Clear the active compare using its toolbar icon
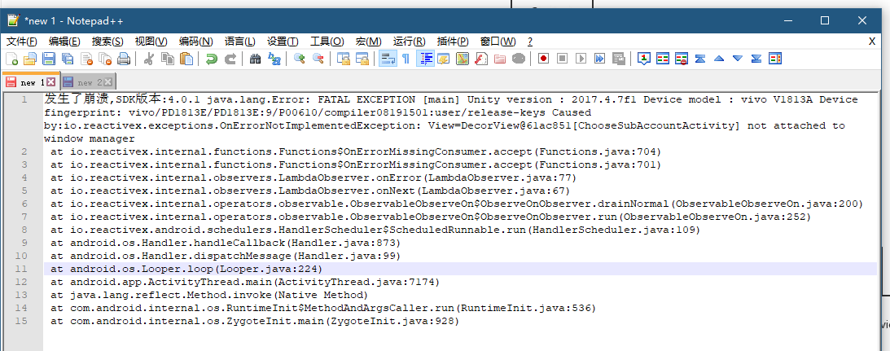Image resolution: width=890 pixels, height=351 pixels. click(681, 59)
